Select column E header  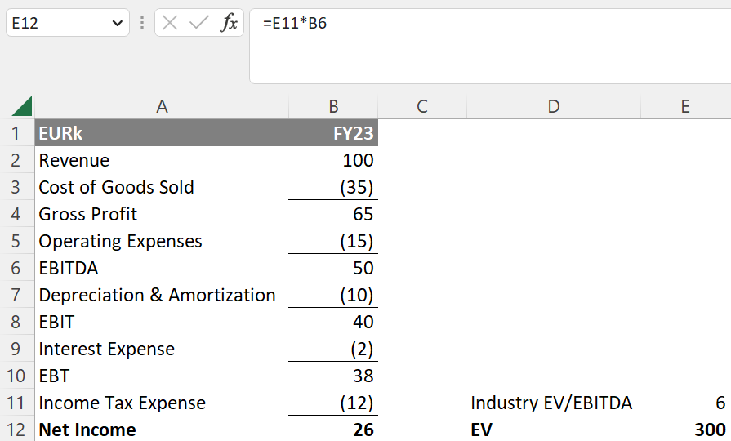[x=685, y=106]
